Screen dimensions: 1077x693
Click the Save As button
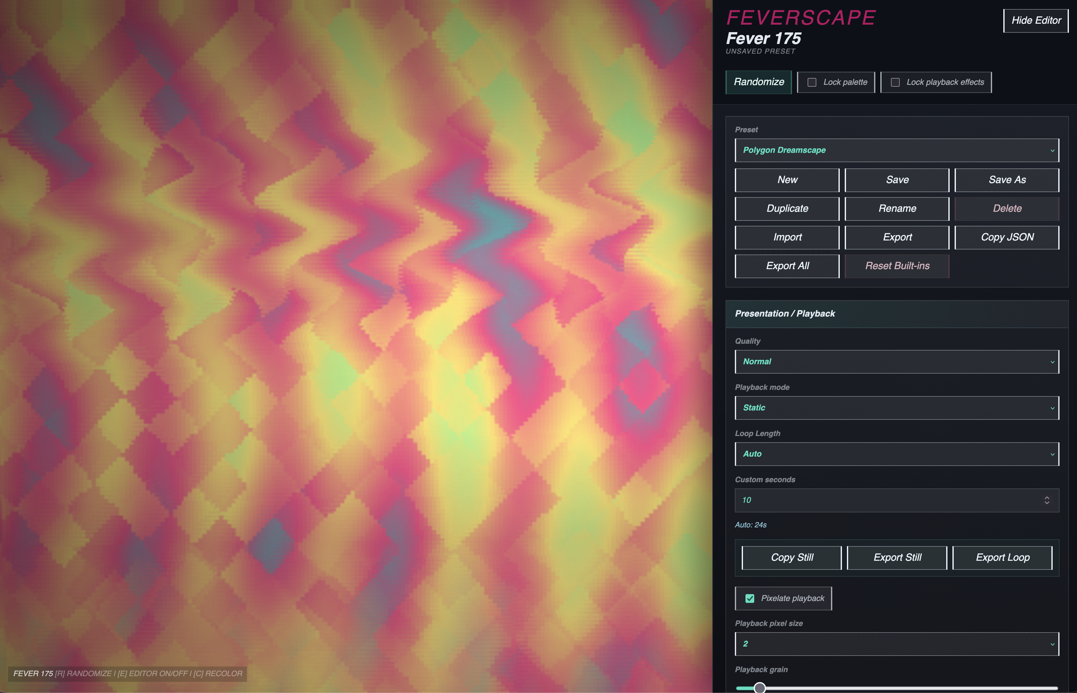(x=1007, y=180)
